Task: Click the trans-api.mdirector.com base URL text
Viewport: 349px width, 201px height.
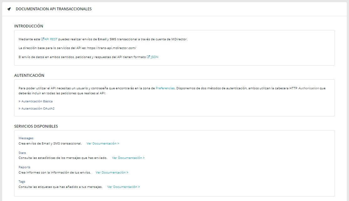Action: 112,48
